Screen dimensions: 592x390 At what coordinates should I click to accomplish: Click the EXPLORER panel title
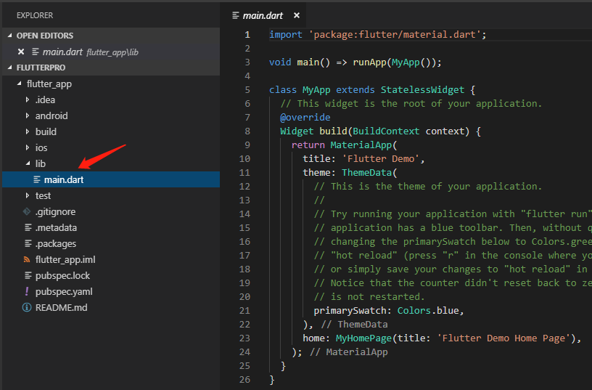pyautogui.click(x=35, y=15)
